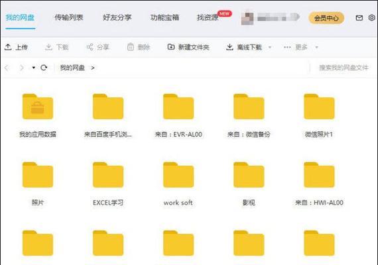Select the work soft folder icon
Image resolution: width=378 pixels, height=265 pixels.
(178, 175)
